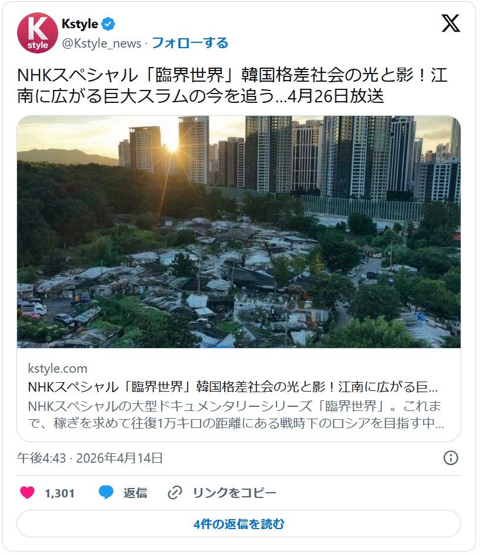Viewport: 483px width, 555px height.
Task: Open the @Kstyle_news handle
Action: click(x=102, y=44)
